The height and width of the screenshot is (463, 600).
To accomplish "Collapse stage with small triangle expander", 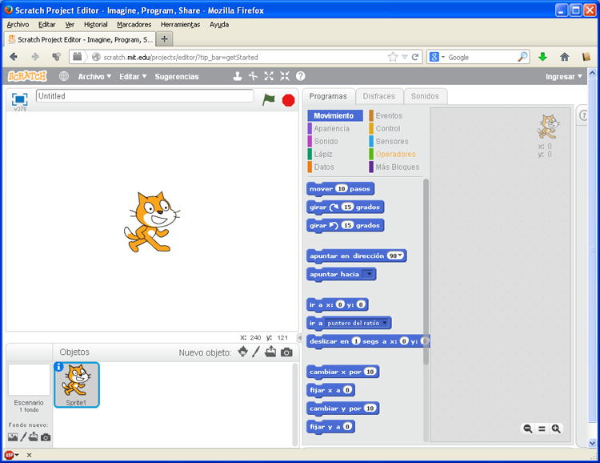I will [300, 338].
